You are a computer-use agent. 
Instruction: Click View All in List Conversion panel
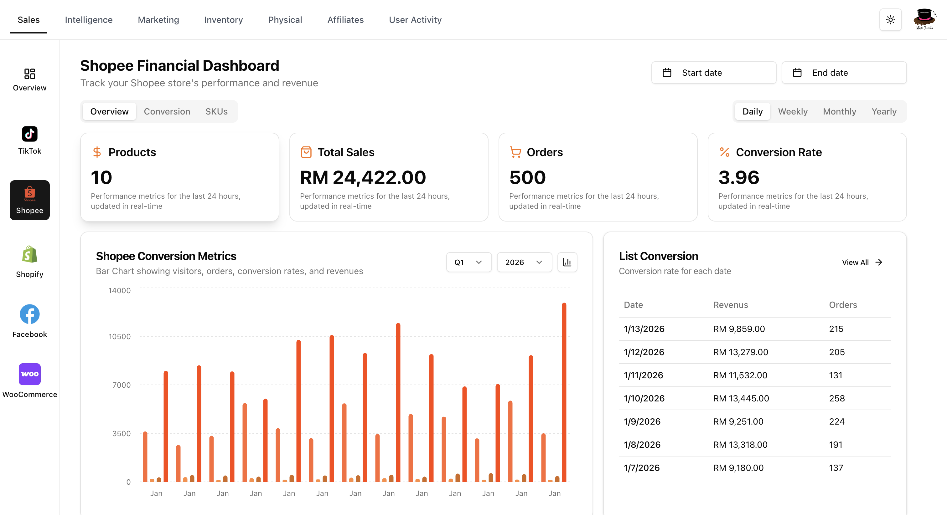point(862,262)
